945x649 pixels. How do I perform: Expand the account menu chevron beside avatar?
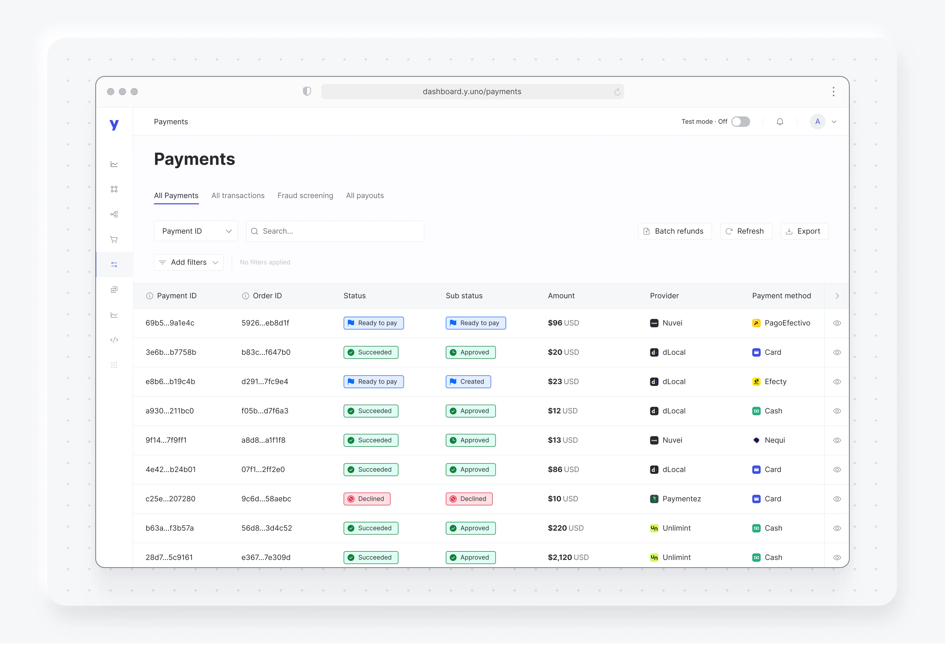pyautogui.click(x=834, y=122)
